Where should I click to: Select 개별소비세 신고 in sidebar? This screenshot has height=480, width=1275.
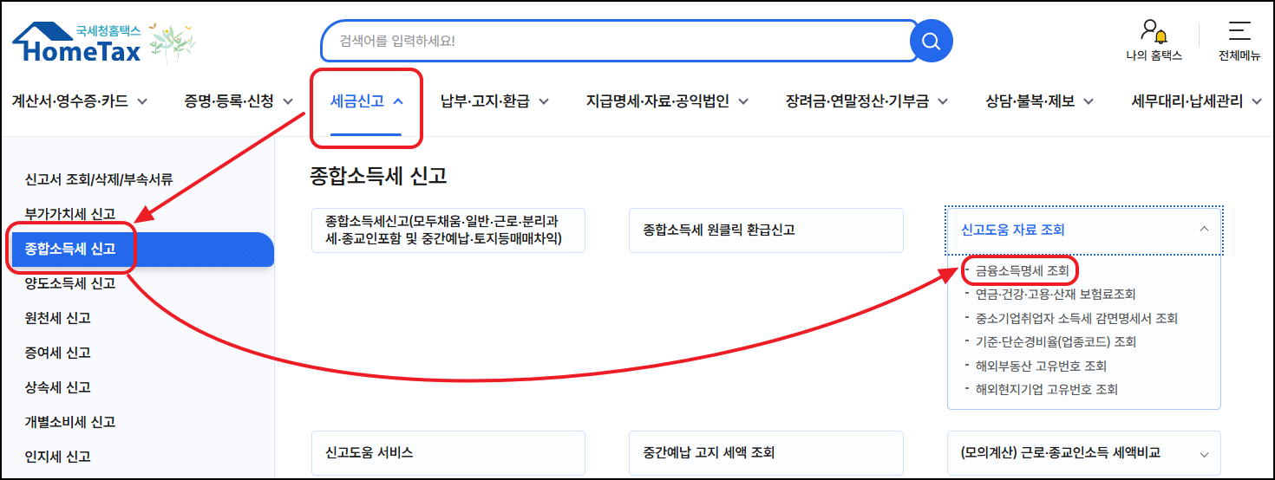tap(70, 422)
